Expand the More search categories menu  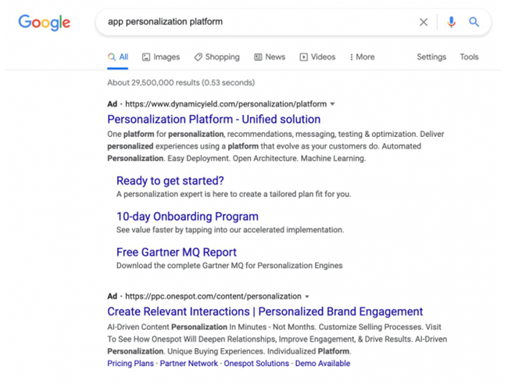coord(362,57)
